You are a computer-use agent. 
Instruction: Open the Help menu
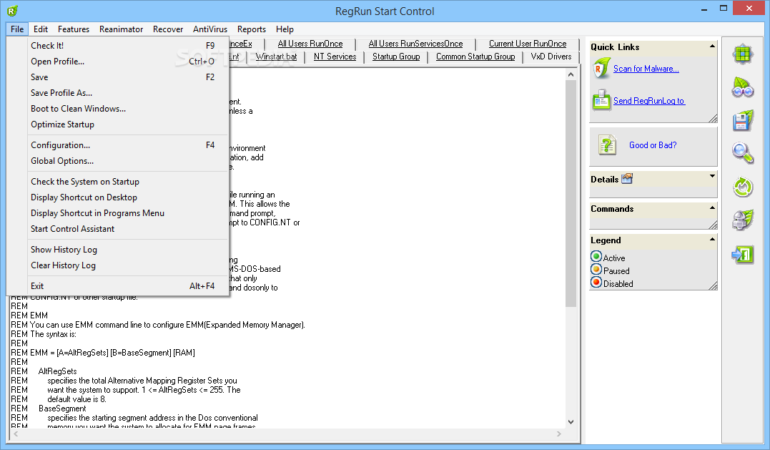[x=285, y=29]
